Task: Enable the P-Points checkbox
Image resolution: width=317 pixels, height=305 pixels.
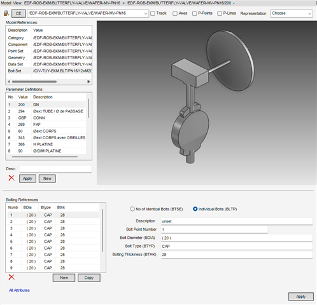Action: 194,13
